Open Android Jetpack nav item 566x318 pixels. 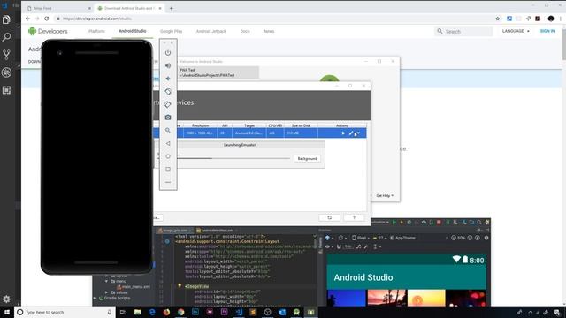(211, 31)
